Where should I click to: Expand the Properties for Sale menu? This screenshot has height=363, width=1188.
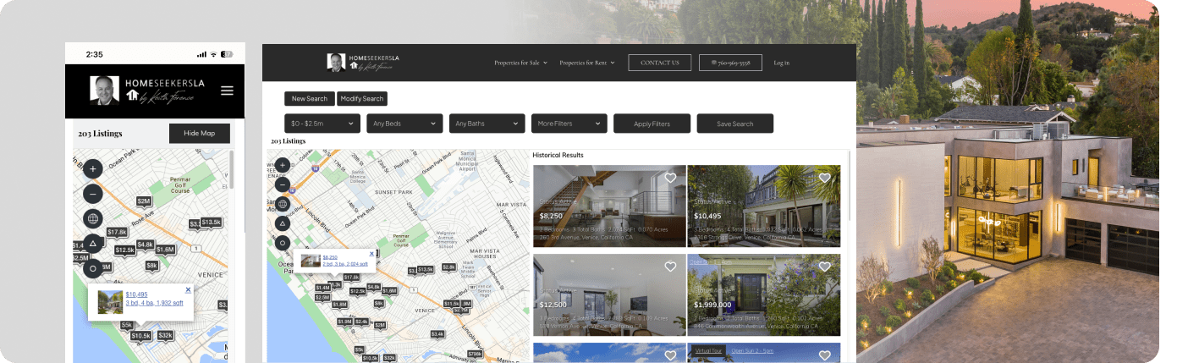tap(521, 63)
